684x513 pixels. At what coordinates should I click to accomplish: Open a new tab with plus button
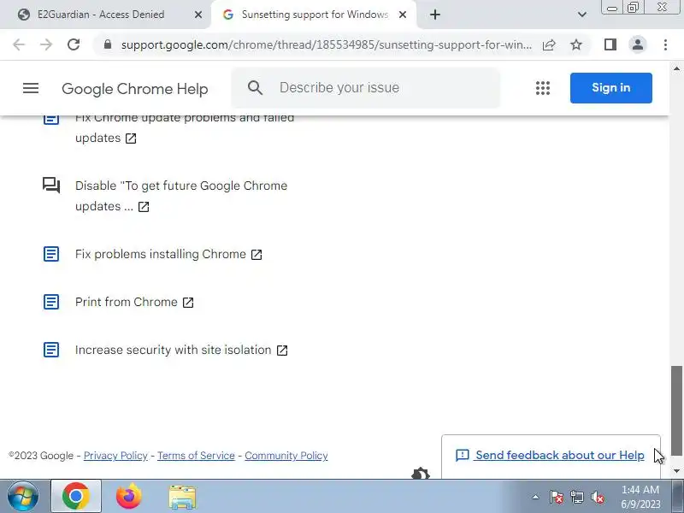[x=435, y=15]
